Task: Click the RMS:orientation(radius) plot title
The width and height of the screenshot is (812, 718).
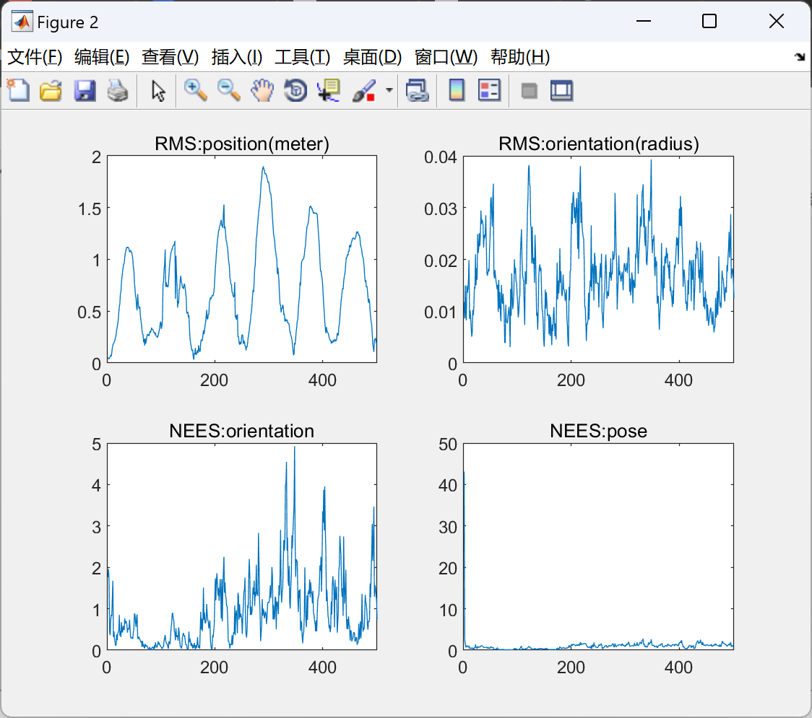Action: click(599, 144)
